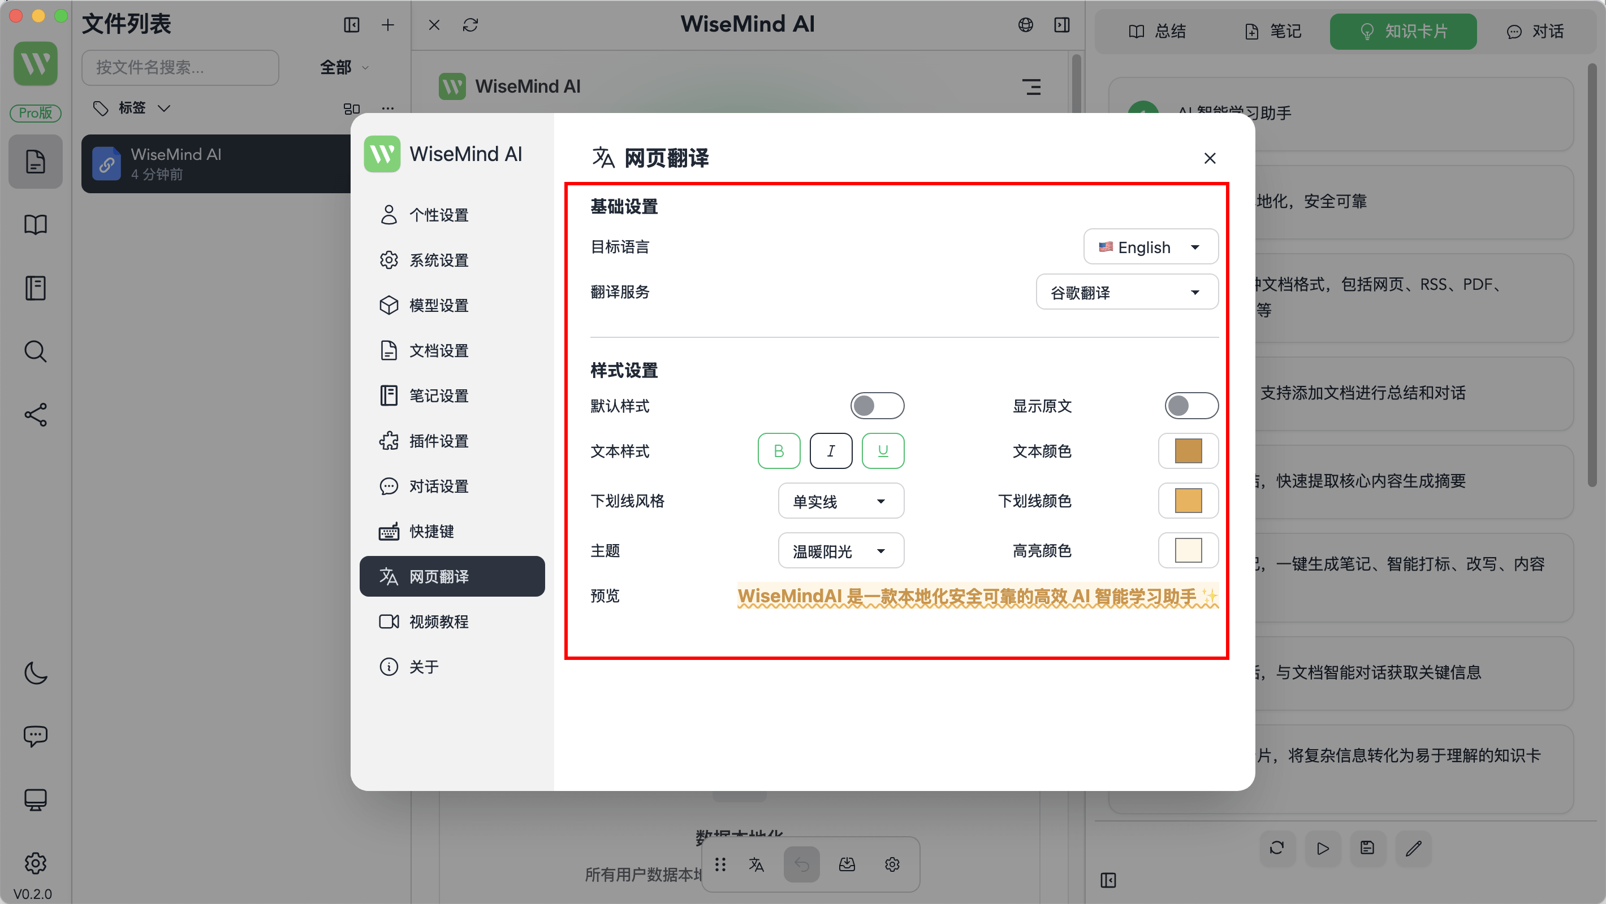Open settings gear at sidebar bottom

(x=36, y=863)
